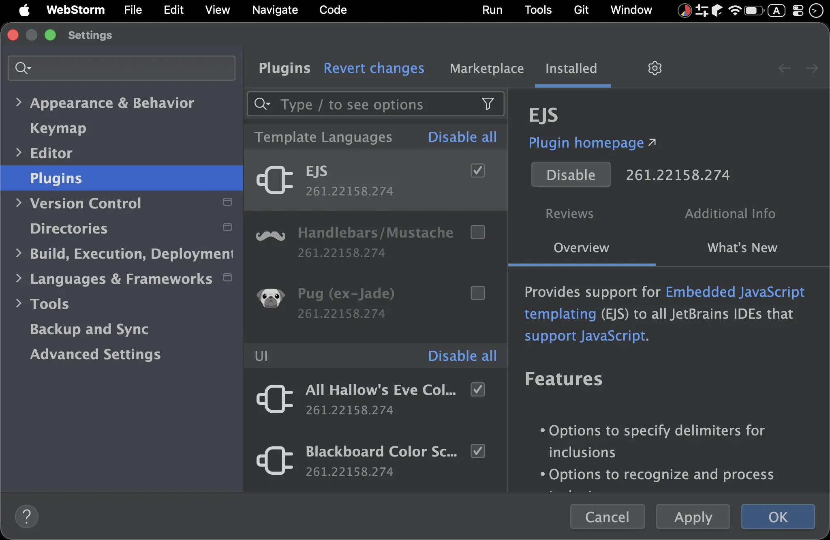The image size is (830, 540).
Task: Select the Overview tab
Action: [581, 247]
